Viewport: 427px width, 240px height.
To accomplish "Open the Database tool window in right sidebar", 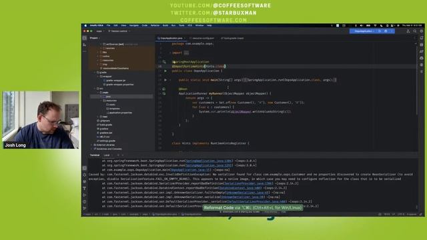I will pos(422,45).
